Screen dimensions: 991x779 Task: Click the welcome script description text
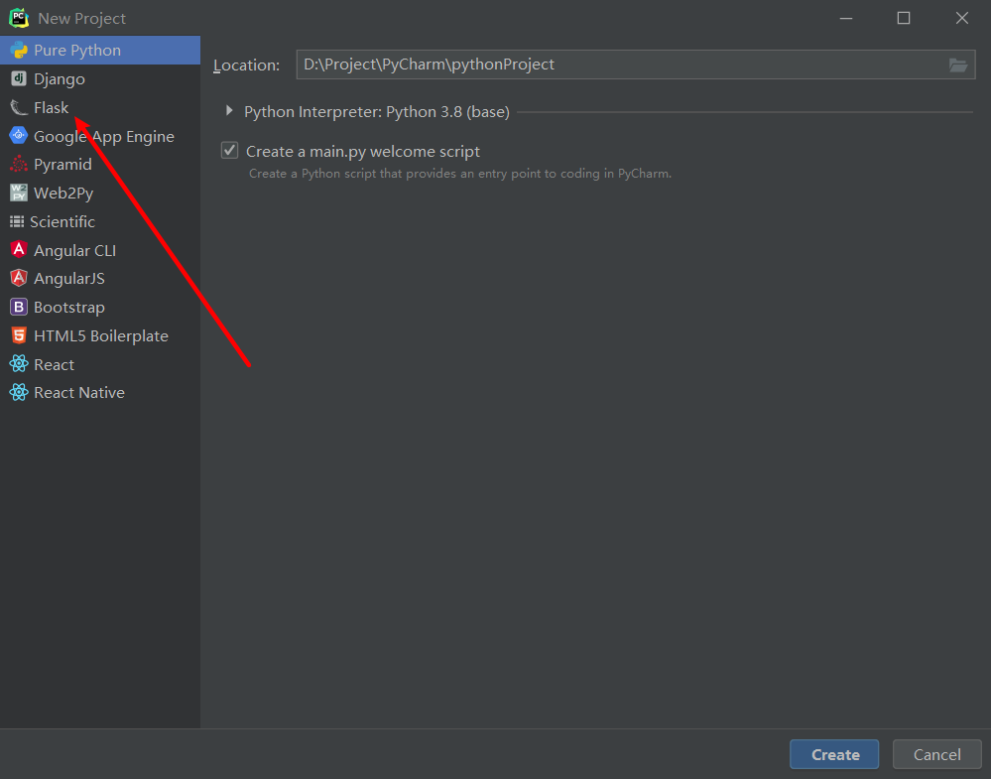click(460, 174)
